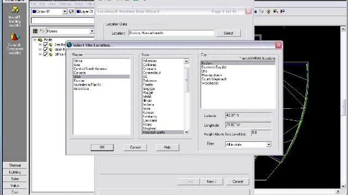Click the model canvas scroll up arrow

[x=343, y=29]
